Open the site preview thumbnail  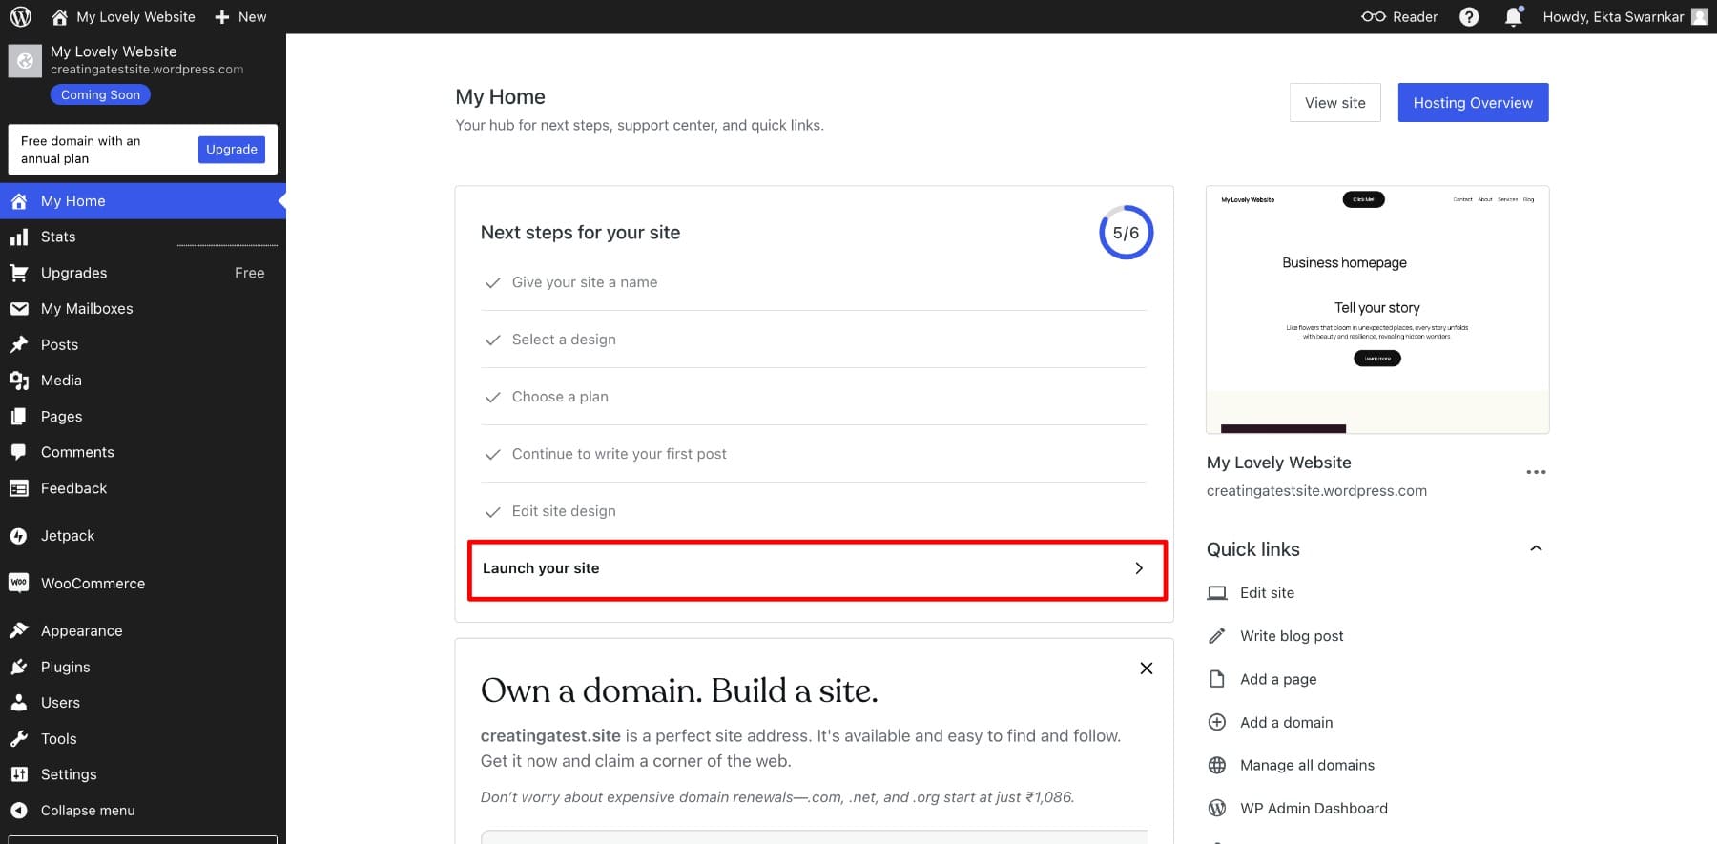1377,310
